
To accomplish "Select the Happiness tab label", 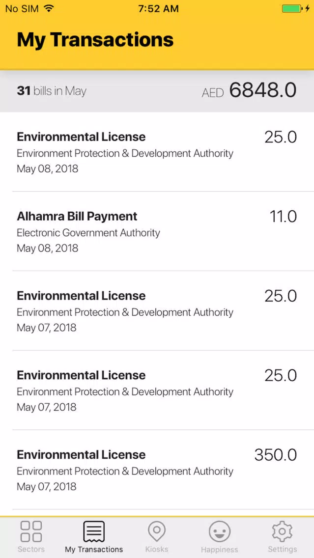I will pyautogui.click(x=219, y=550).
